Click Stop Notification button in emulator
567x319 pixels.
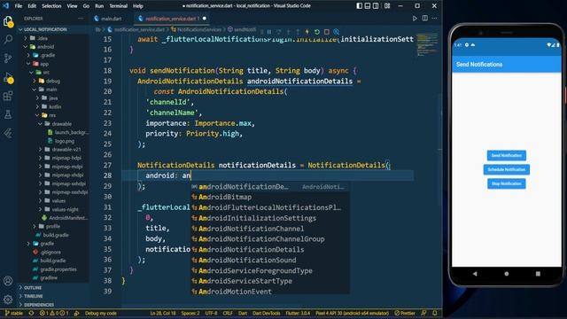[506, 183]
